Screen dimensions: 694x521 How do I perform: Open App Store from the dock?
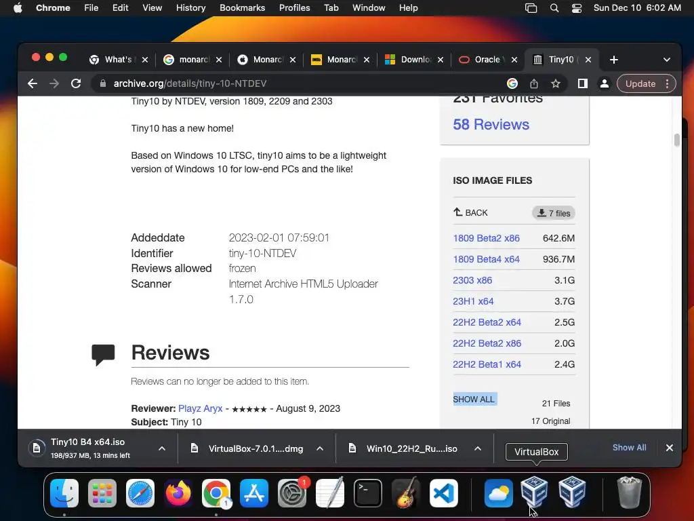coord(254,493)
